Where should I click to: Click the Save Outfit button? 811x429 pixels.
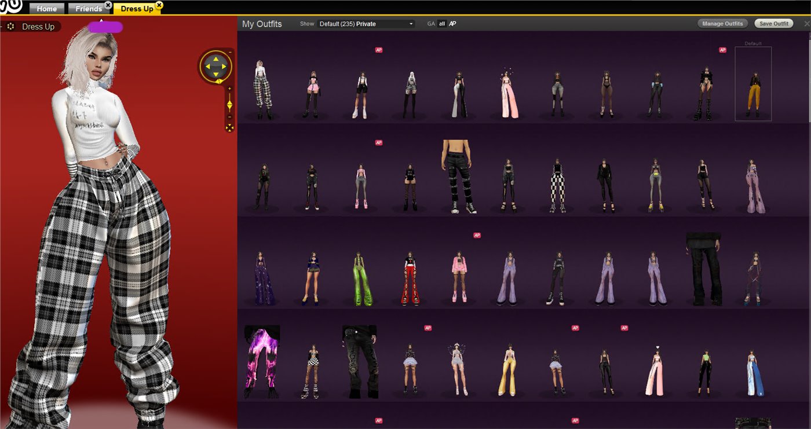[774, 24]
